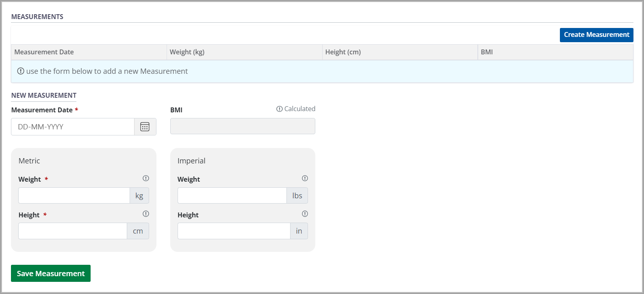
Task: Click the Metric Height cm input box
Action: [73, 231]
